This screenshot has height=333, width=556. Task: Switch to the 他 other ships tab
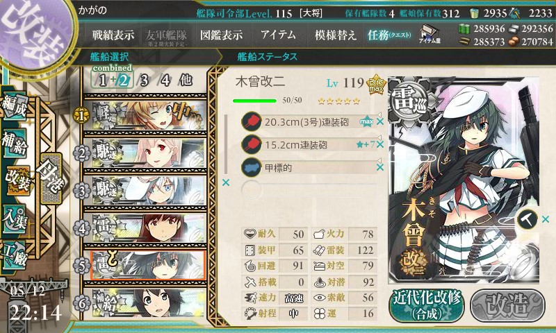pos(186,80)
